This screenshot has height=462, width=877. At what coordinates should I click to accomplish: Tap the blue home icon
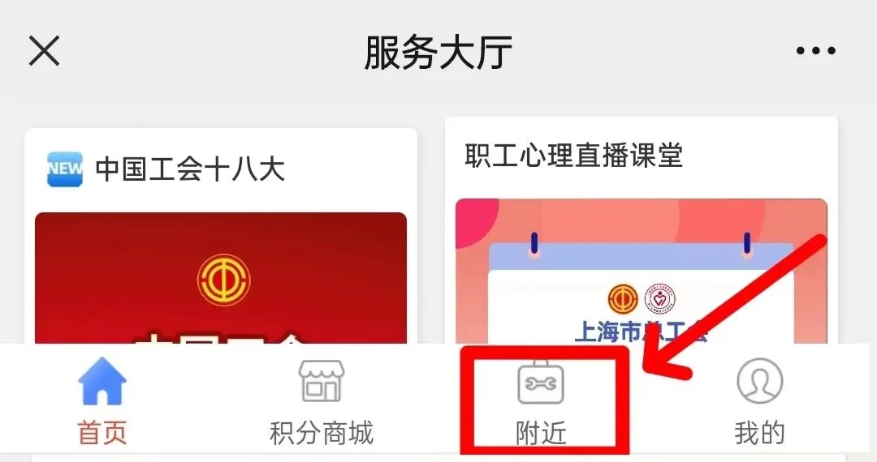pos(102,381)
